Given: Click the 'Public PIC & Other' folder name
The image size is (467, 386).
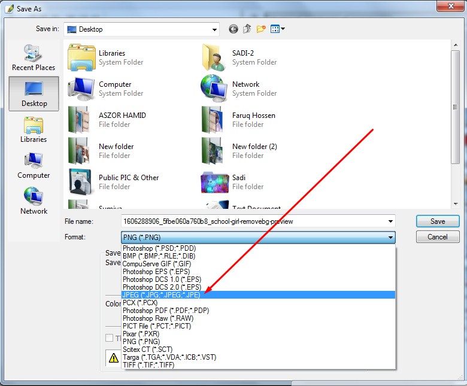Looking at the screenshot, I should tap(129, 177).
